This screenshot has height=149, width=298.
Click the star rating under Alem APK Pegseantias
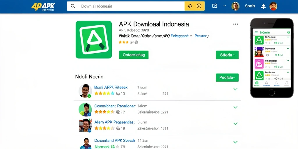point(104,128)
